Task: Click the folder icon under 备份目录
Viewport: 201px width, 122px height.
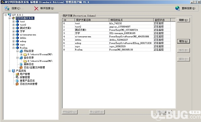Action: 25,61
